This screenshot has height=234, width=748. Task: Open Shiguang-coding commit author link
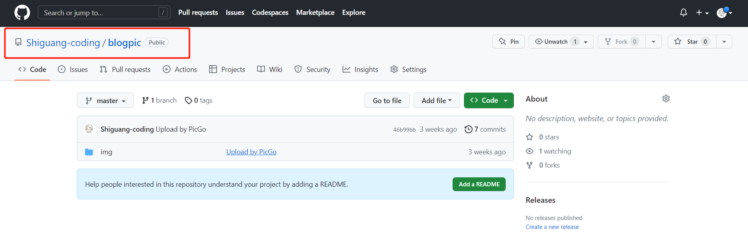click(127, 129)
